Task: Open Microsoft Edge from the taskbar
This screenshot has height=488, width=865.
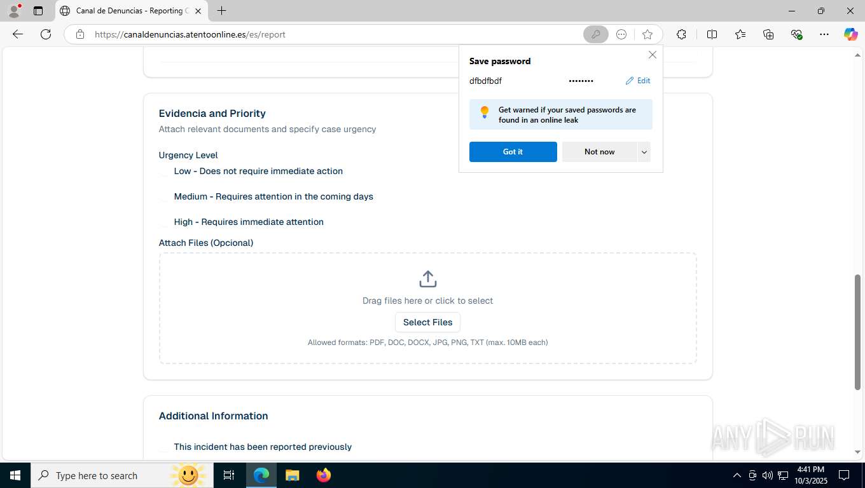Action: click(261, 475)
